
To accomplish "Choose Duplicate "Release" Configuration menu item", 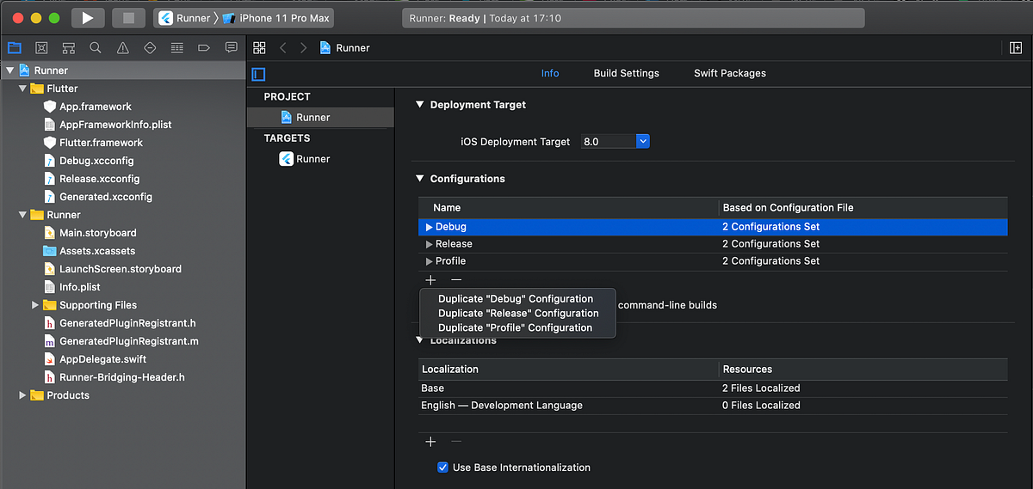I will 517,313.
